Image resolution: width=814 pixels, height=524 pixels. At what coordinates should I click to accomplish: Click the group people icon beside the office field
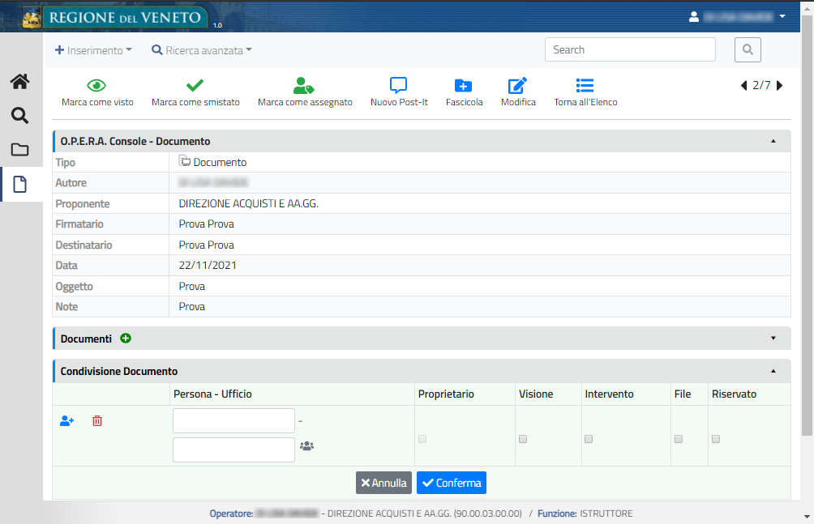click(306, 445)
